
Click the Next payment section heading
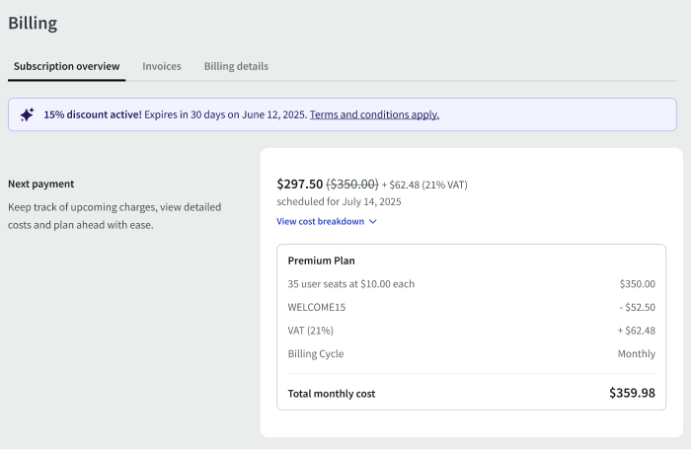[x=41, y=184]
